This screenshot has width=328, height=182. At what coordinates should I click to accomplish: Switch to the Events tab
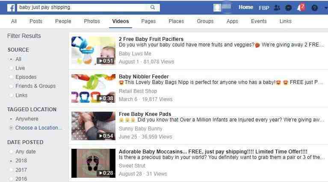[259, 21]
